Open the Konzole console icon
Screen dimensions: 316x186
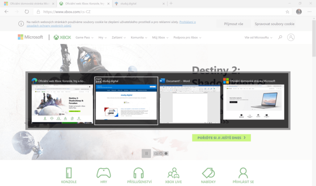tap(69, 173)
